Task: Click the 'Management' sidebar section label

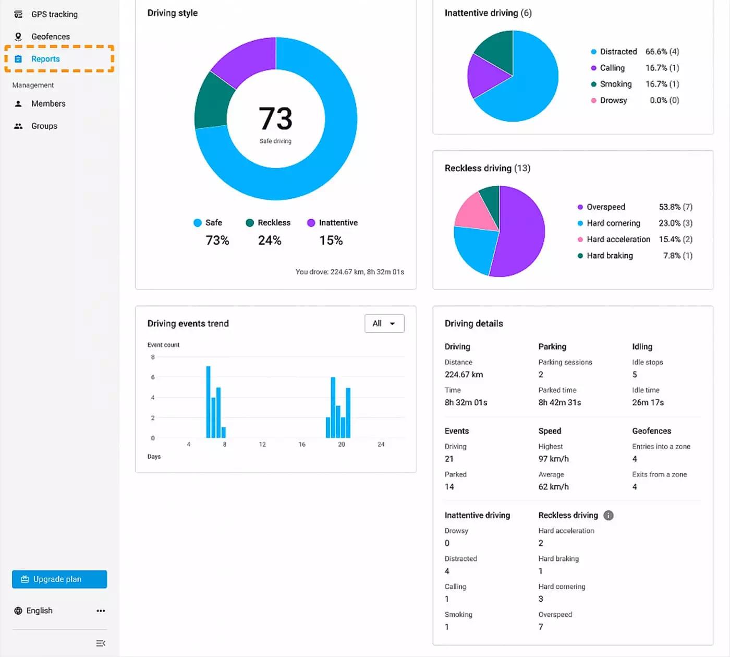Action: [x=33, y=85]
